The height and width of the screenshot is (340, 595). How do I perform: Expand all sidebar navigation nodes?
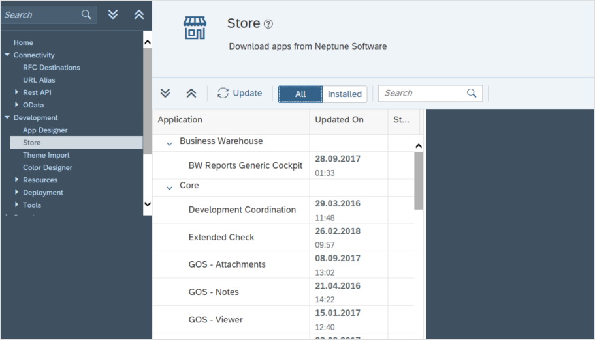(x=113, y=15)
